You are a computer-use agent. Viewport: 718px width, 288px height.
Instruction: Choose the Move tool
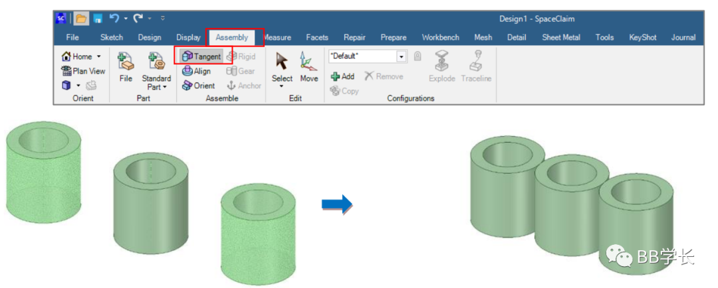309,67
